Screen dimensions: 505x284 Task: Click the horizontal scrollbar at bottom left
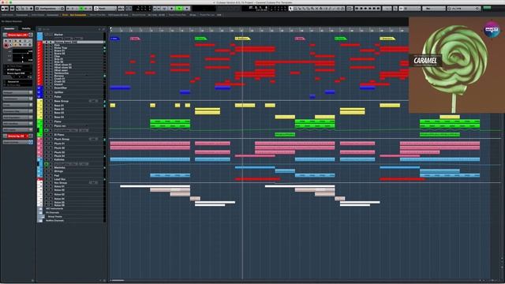pyautogui.click(x=118, y=280)
